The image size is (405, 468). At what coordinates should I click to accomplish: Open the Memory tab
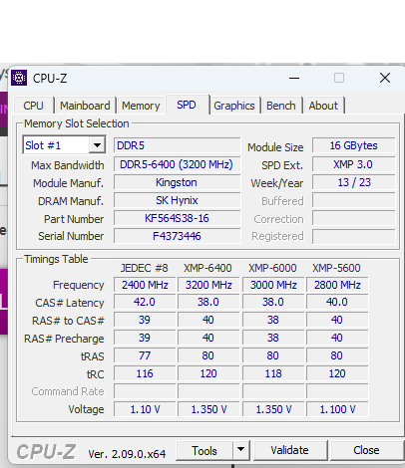[x=141, y=106]
